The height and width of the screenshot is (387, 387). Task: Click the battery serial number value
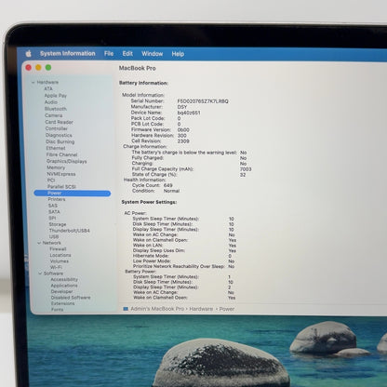[203, 101]
